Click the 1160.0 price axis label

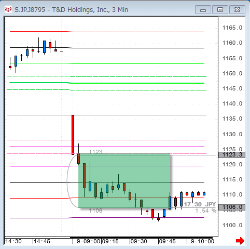(232, 43)
